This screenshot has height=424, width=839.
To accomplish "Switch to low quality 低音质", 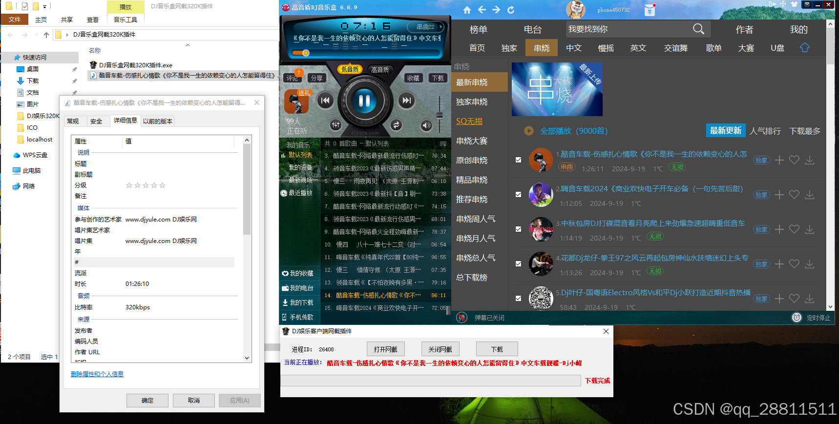I will click(350, 69).
